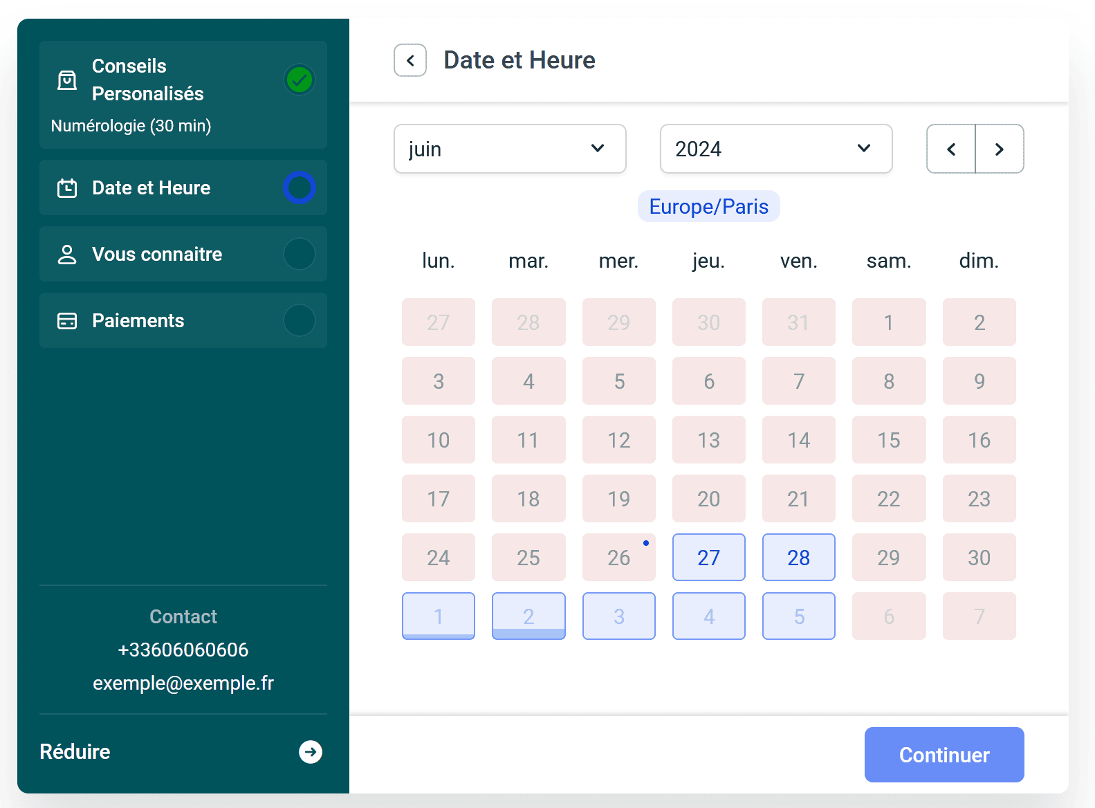Image resolution: width=1095 pixels, height=808 pixels.
Task: Go to previous month with left chevron
Action: (951, 149)
